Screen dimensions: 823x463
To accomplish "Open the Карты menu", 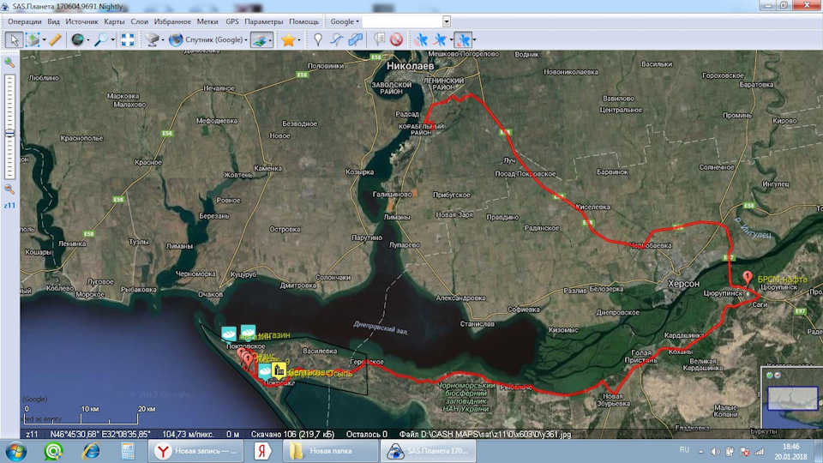I will tap(114, 21).
